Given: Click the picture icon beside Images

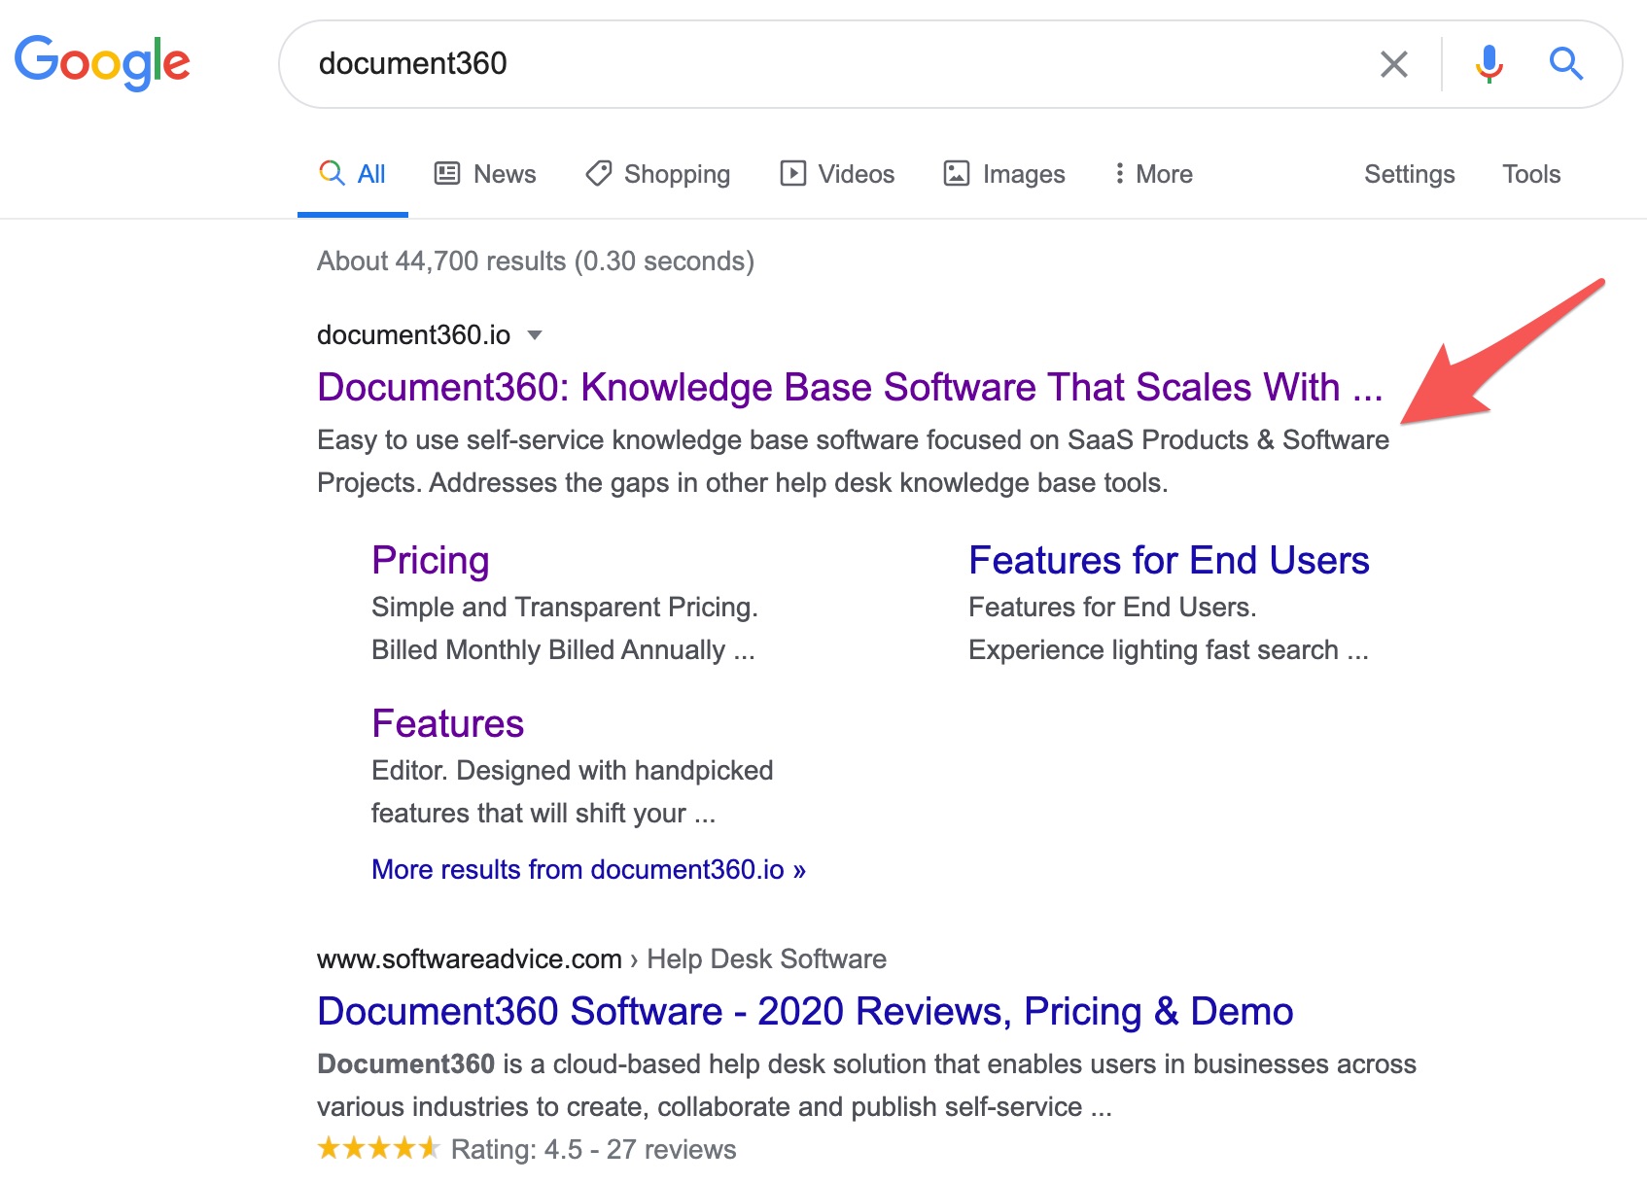Looking at the screenshot, I should 958,173.
